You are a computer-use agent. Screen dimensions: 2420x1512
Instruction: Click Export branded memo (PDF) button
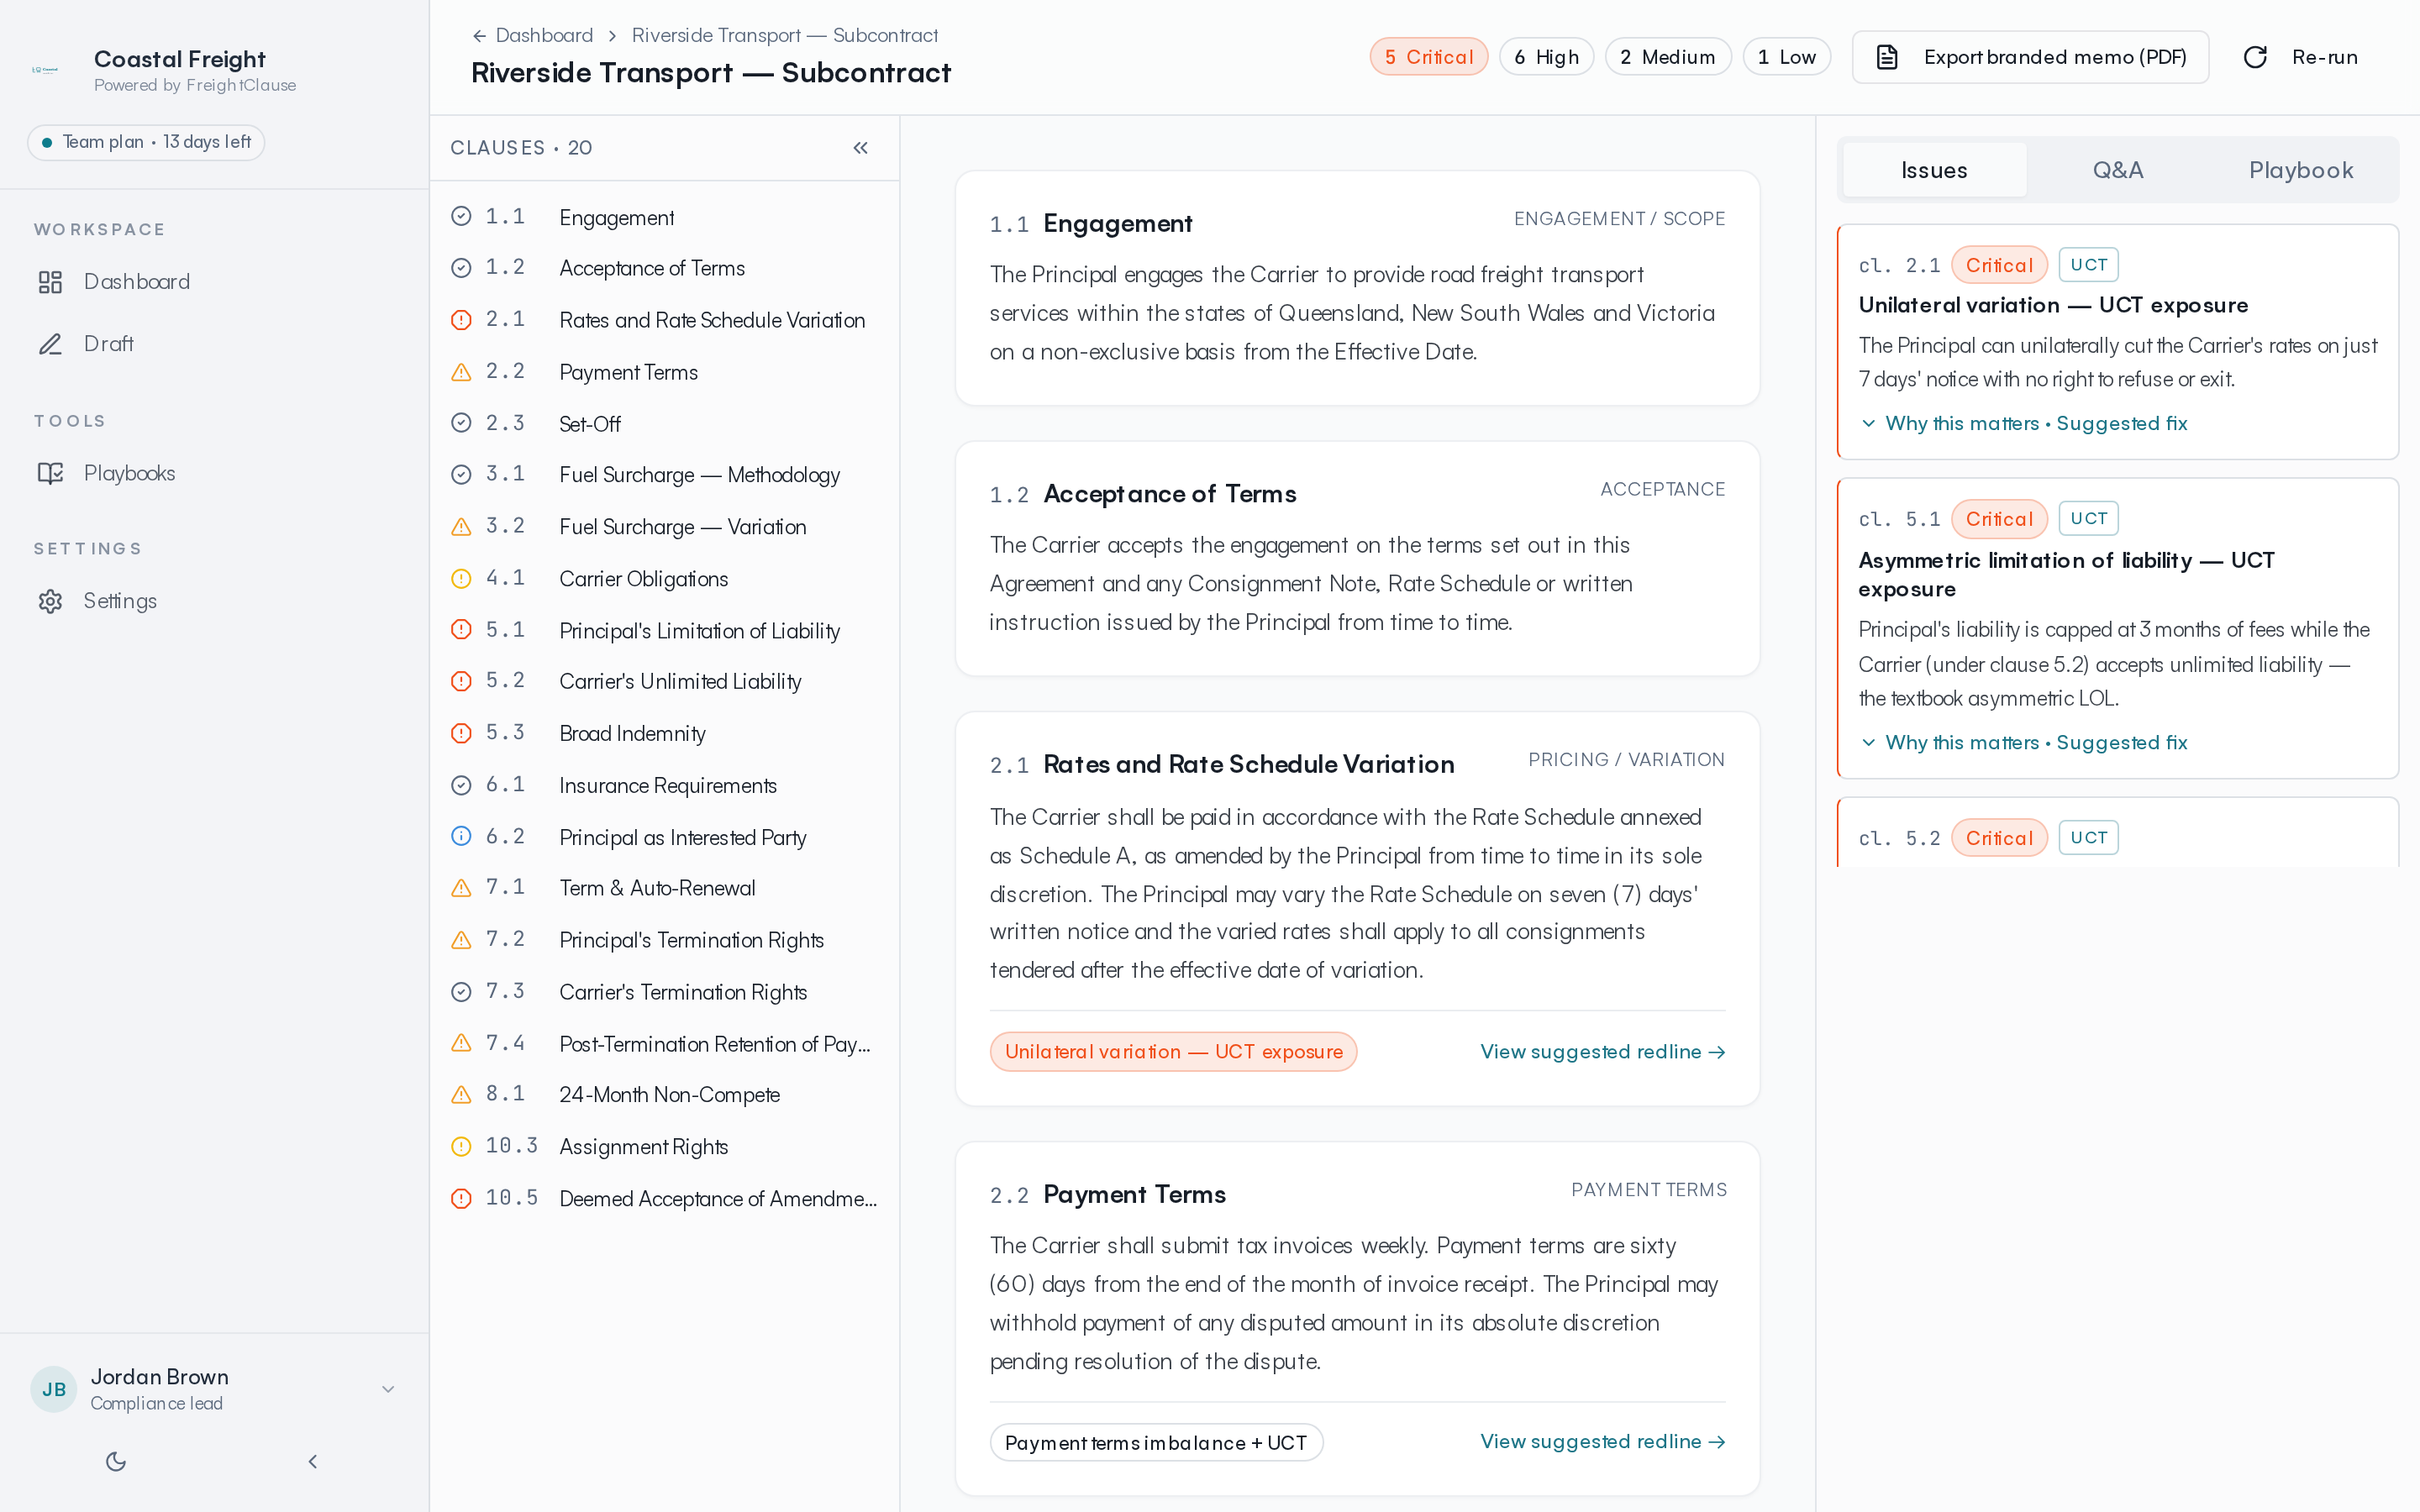point(2030,57)
